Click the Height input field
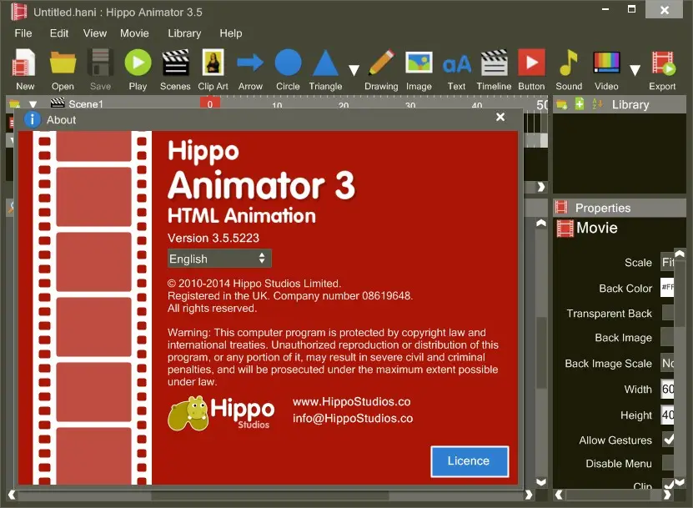693x508 pixels. pos(667,415)
